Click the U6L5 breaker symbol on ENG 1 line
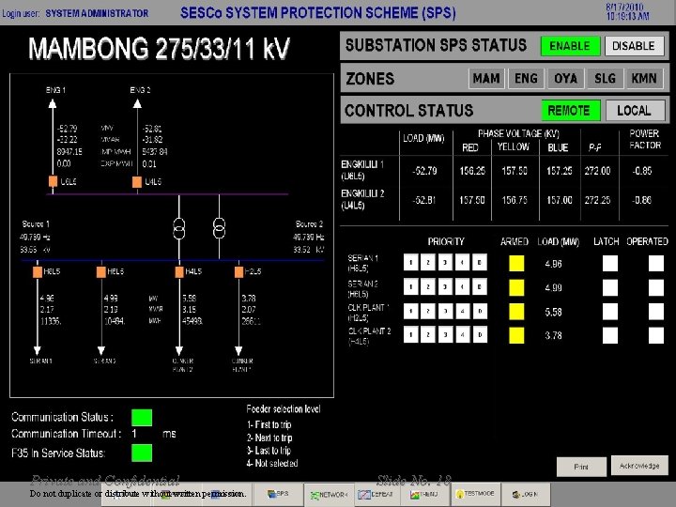This screenshot has height=507, width=676. [53, 181]
